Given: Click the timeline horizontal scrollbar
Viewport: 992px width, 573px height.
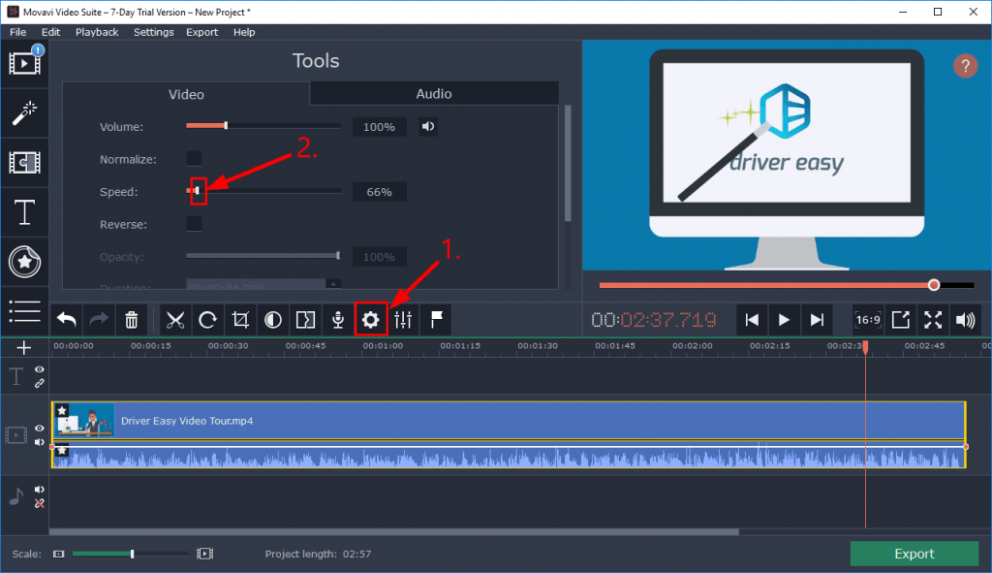Looking at the screenshot, I should pos(394,532).
